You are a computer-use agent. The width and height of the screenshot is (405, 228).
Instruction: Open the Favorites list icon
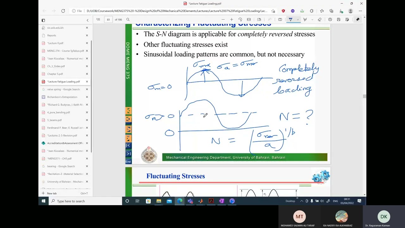(x=322, y=11)
